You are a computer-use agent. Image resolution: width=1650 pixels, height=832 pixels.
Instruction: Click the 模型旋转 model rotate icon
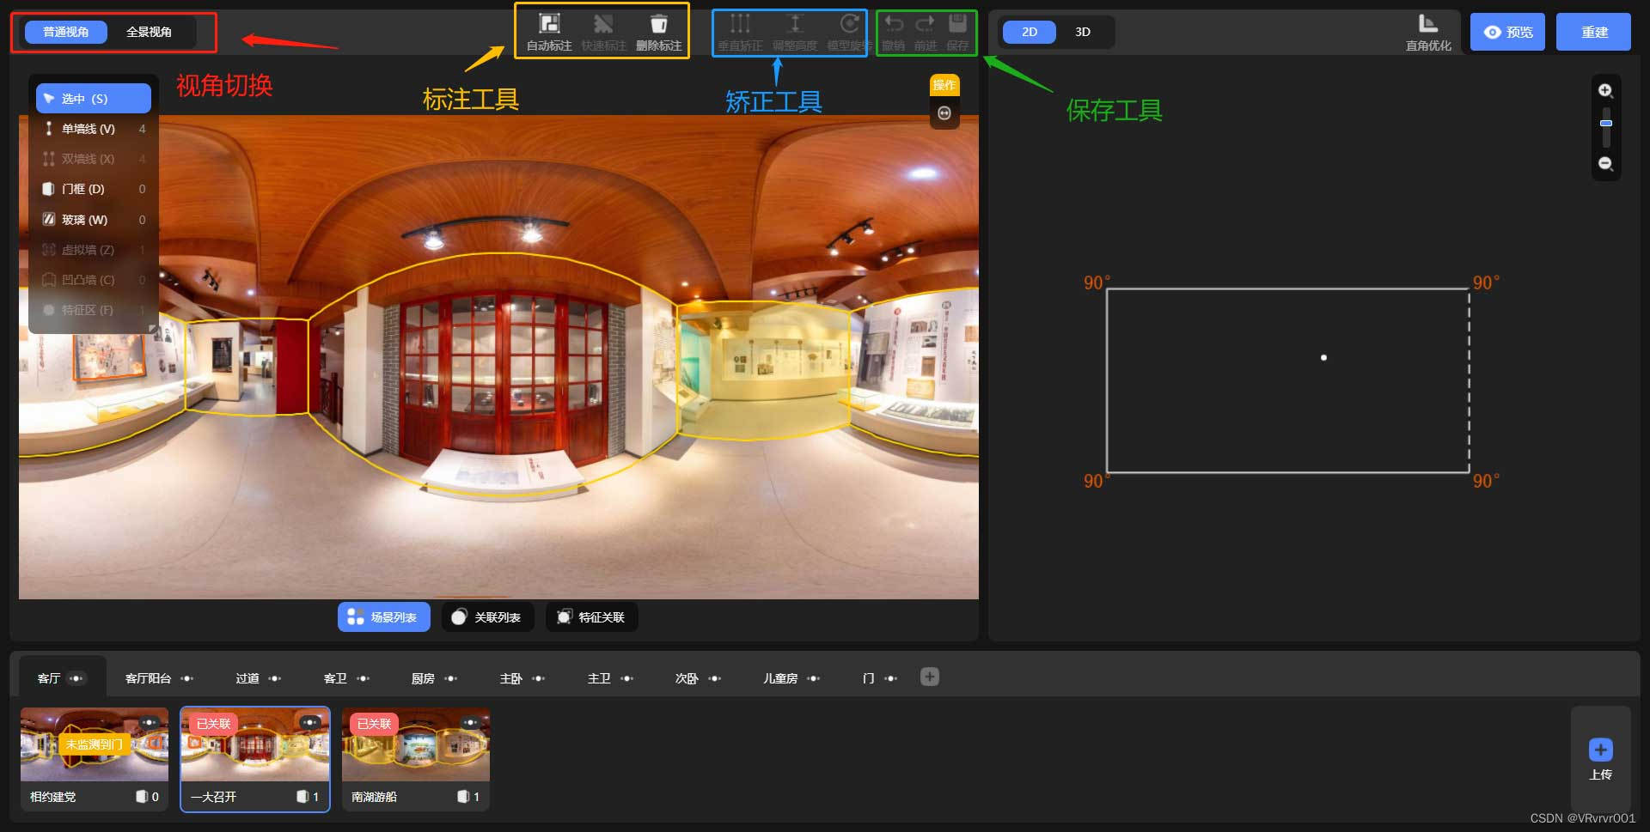pyautogui.click(x=849, y=24)
